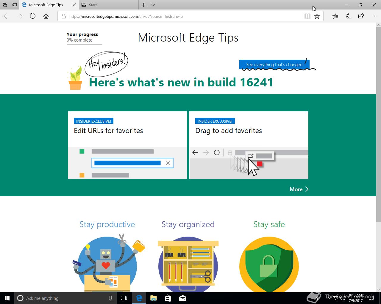Set these tabs aside icon
This screenshot has width=381, height=304.
pyautogui.click(x=14, y=5)
